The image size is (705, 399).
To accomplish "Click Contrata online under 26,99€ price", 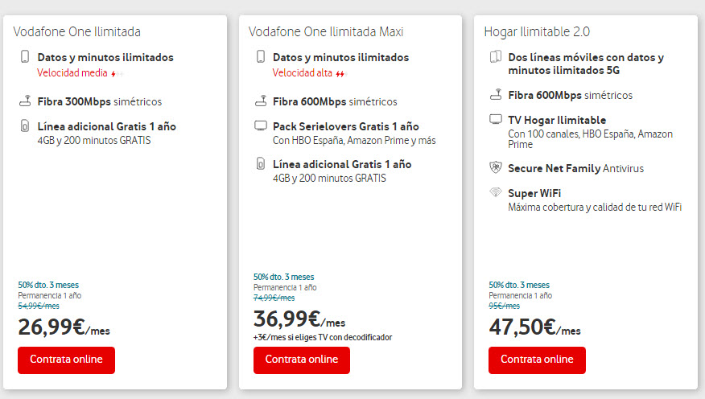I will pos(66,360).
